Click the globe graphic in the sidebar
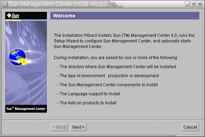The height and width of the screenshot is (137, 205). point(17,57)
